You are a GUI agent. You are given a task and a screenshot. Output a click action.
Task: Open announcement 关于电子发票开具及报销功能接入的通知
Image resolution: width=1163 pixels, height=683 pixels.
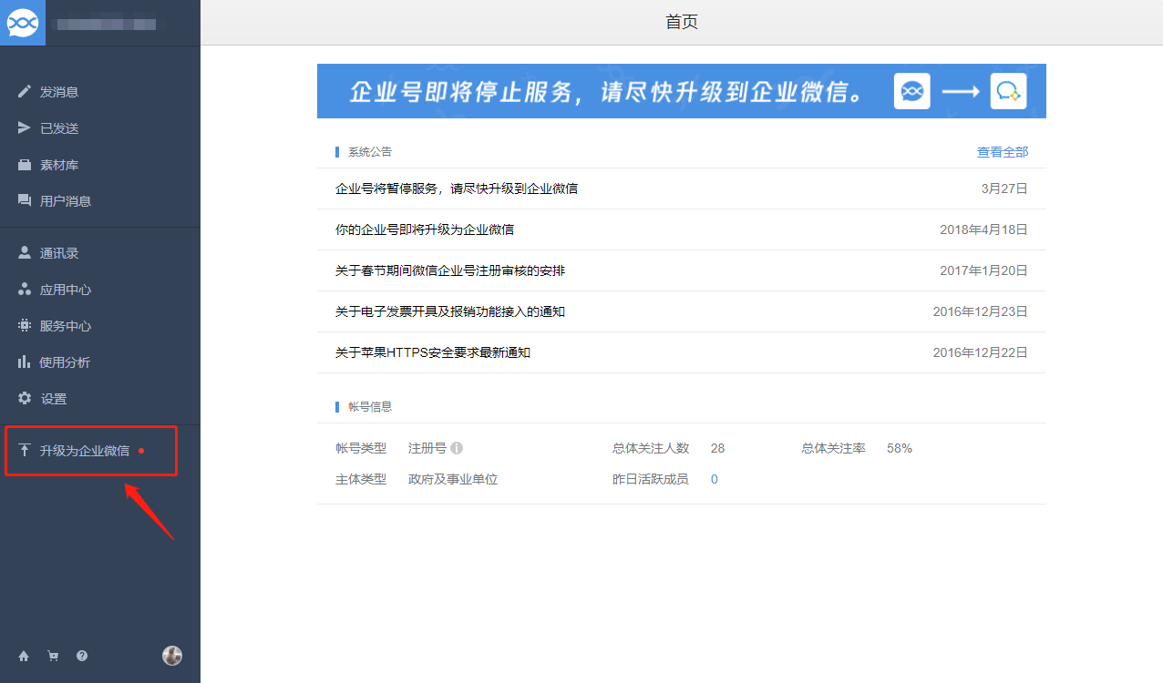point(450,311)
